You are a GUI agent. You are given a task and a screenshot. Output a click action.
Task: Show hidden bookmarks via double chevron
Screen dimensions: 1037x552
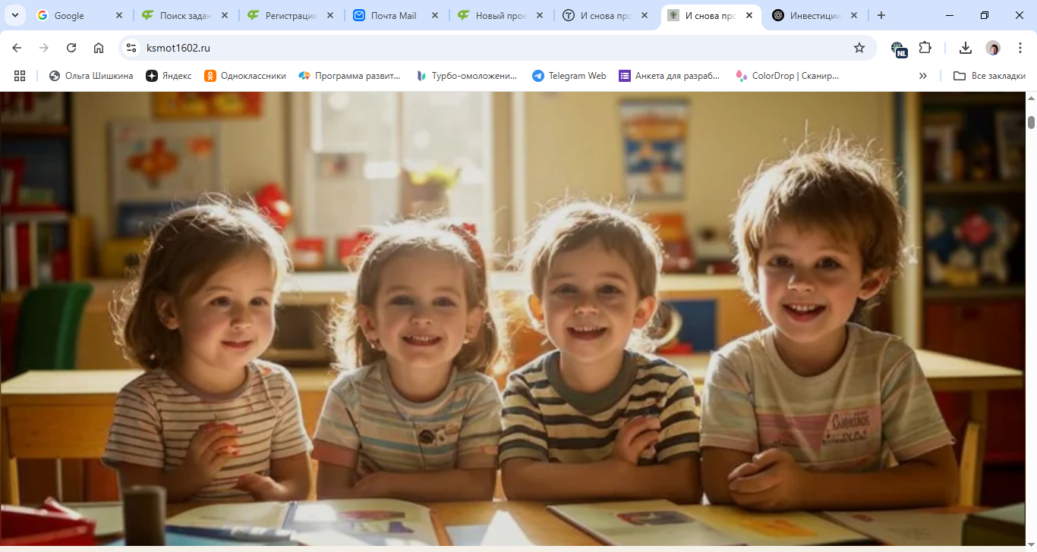coord(923,76)
